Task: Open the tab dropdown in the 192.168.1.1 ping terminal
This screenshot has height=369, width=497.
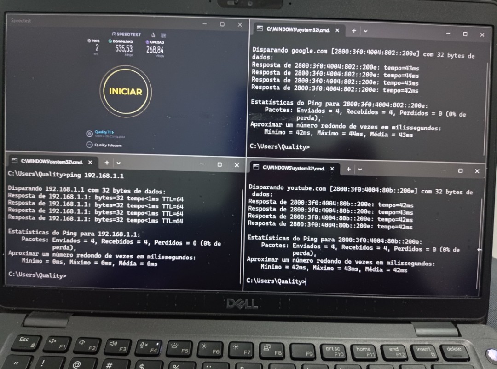Action: point(119,163)
